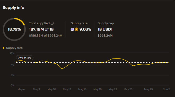
Task: Click the May 22 axis label
Action: (113, 89)
